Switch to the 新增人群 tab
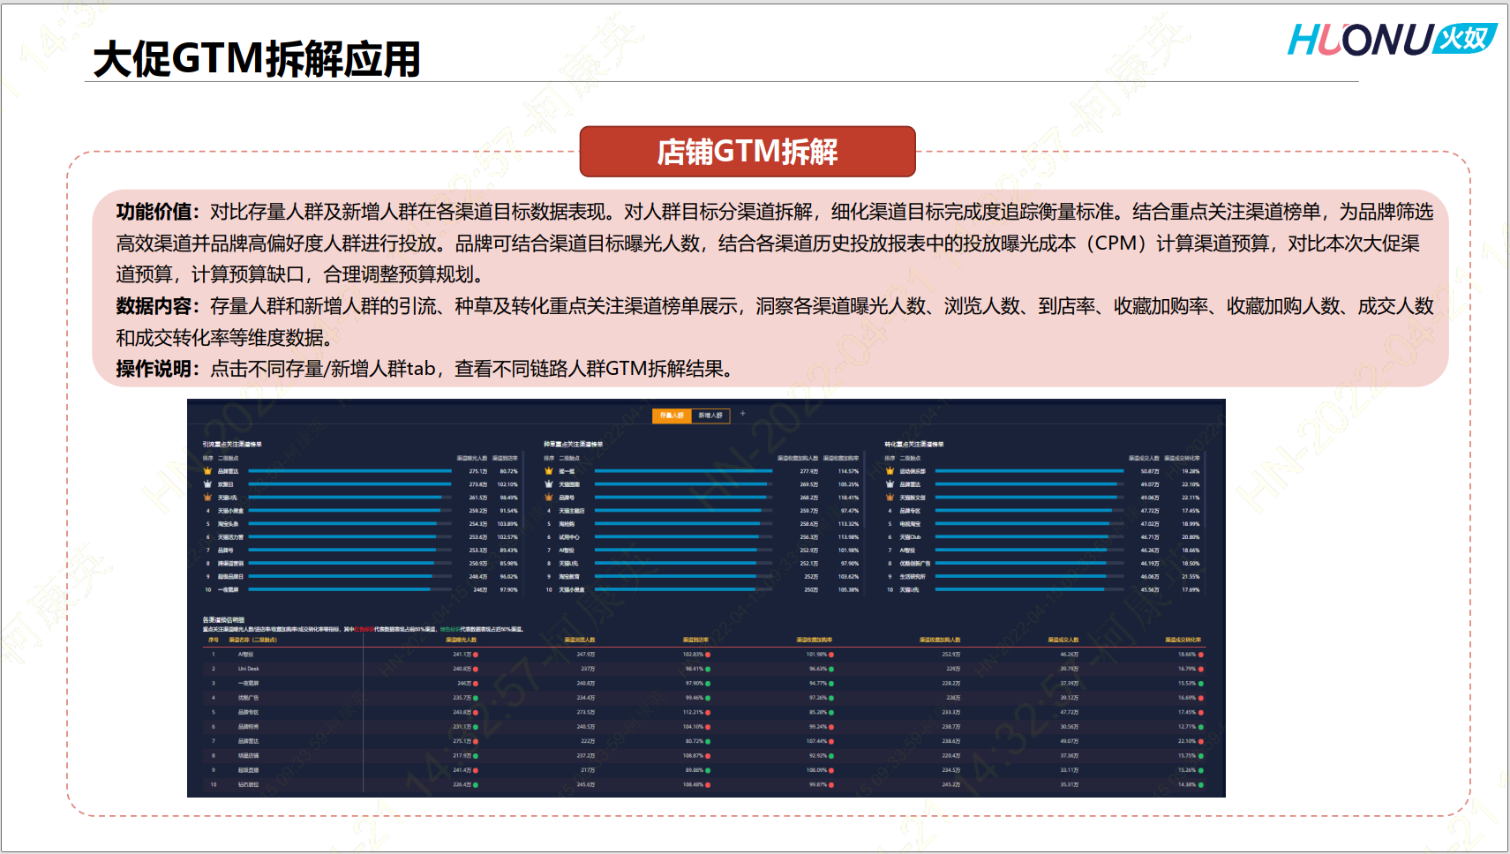This screenshot has height=854, width=1510. (710, 416)
